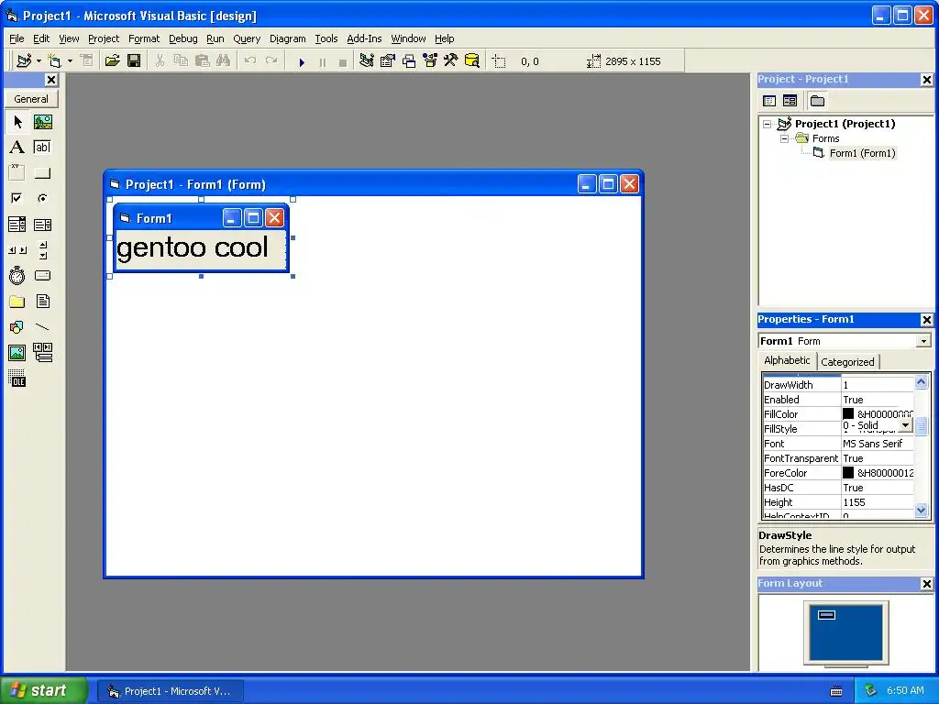Open the Data View Window icon

(472, 61)
